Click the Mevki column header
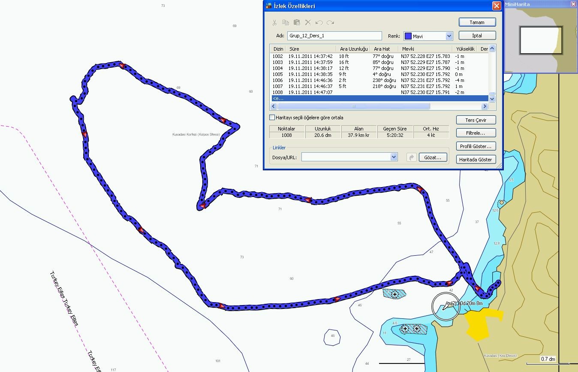The height and width of the screenshot is (372, 578). [x=425, y=49]
